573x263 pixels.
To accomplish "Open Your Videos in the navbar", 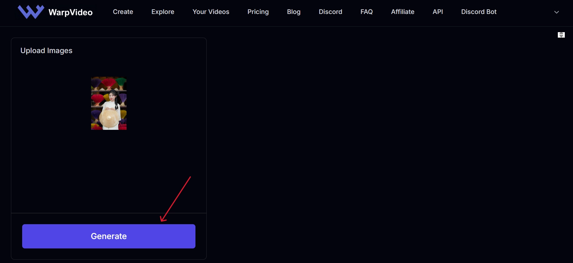I will pyautogui.click(x=211, y=12).
